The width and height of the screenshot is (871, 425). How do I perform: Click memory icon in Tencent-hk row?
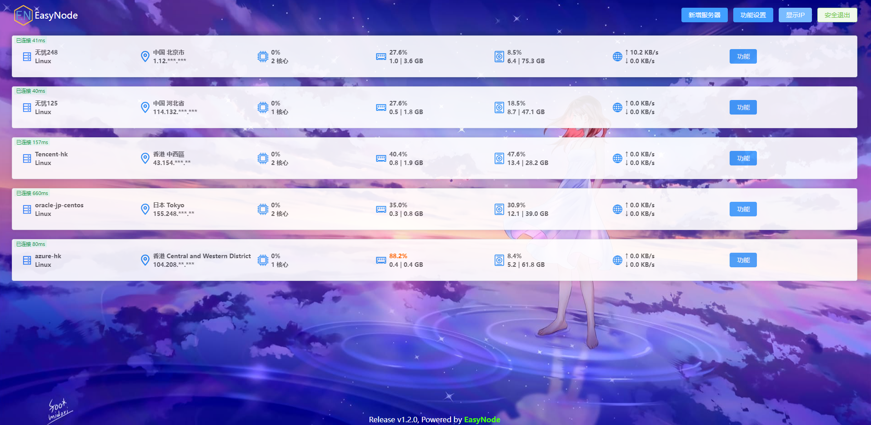381,159
